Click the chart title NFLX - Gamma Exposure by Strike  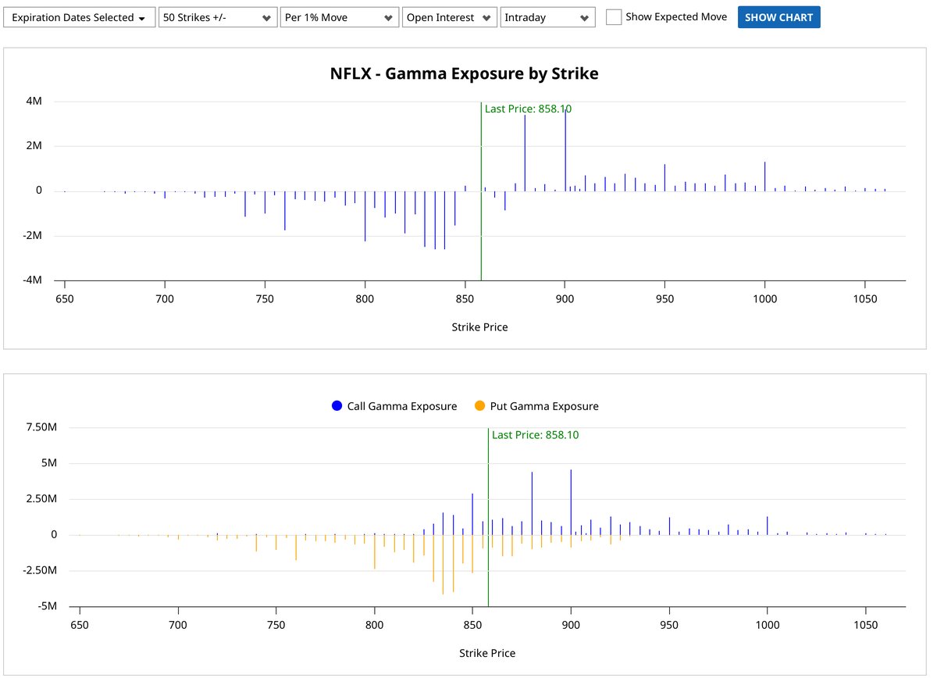pyautogui.click(x=464, y=74)
